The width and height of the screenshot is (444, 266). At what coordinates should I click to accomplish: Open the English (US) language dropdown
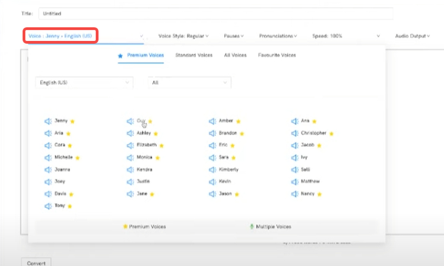click(84, 83)
